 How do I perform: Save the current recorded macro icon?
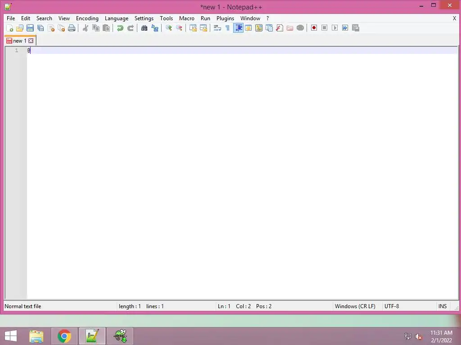pyautogui.click(x=356, y=28)
